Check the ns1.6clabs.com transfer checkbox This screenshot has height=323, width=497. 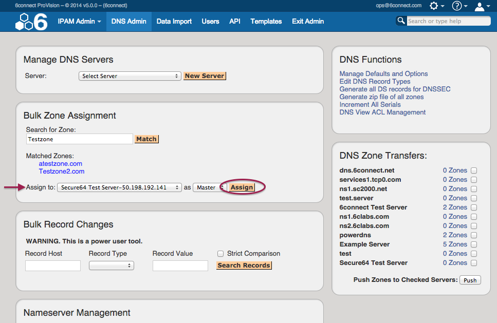[x=474, y=217]
